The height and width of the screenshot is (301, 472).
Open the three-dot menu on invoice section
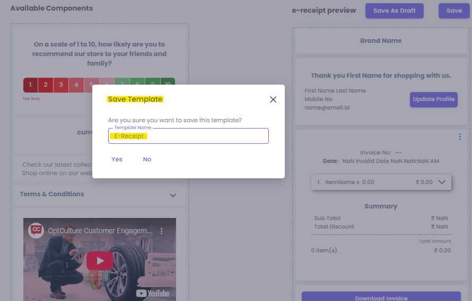[x=460, y=137]
